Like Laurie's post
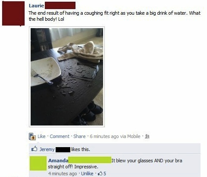The width and height of the screenshot is (207, 177). click(41, 136)
